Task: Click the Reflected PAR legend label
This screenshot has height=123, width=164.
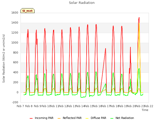Action: tap(72, 118)
